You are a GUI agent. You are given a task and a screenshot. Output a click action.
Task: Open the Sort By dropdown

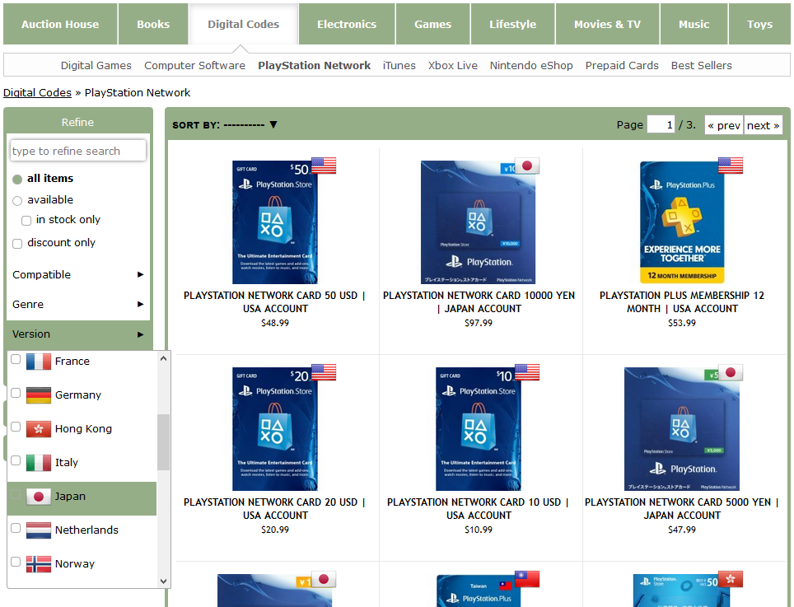[225, 125]
